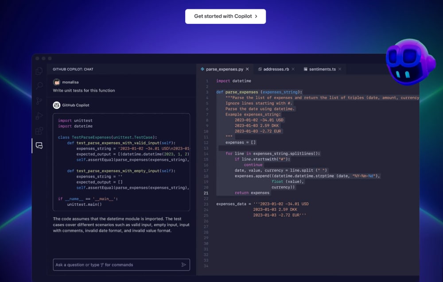Close the sentiments.ts tab
The image size is (443, 282).
point(340,69)
